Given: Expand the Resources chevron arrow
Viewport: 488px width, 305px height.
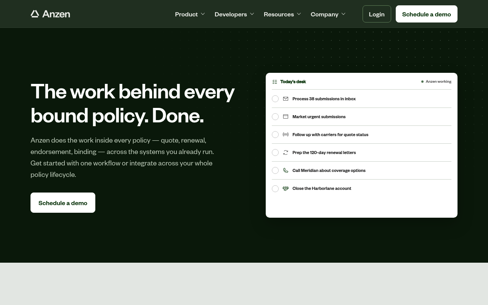Looking at the screenshot, I should (x=299, y=14).
